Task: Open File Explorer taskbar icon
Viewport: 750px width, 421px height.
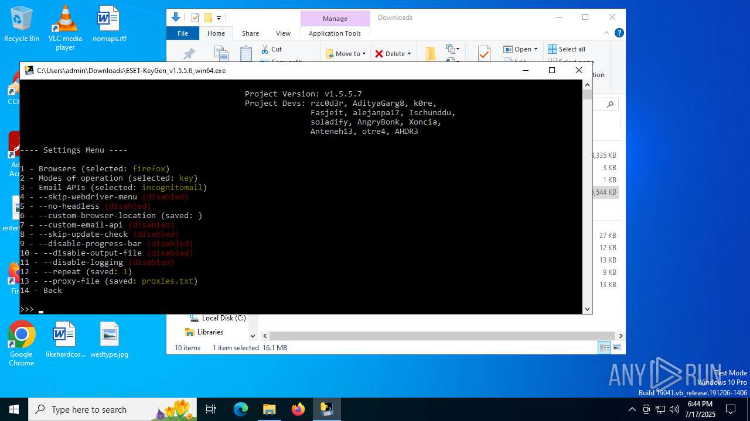Action: [269, 409]
